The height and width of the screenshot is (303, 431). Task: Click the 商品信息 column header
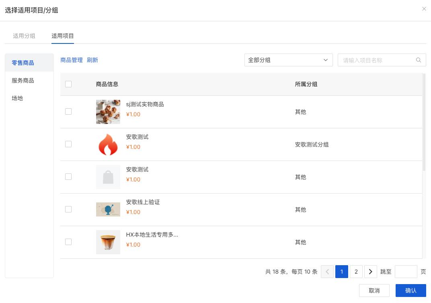click(107, 84)
